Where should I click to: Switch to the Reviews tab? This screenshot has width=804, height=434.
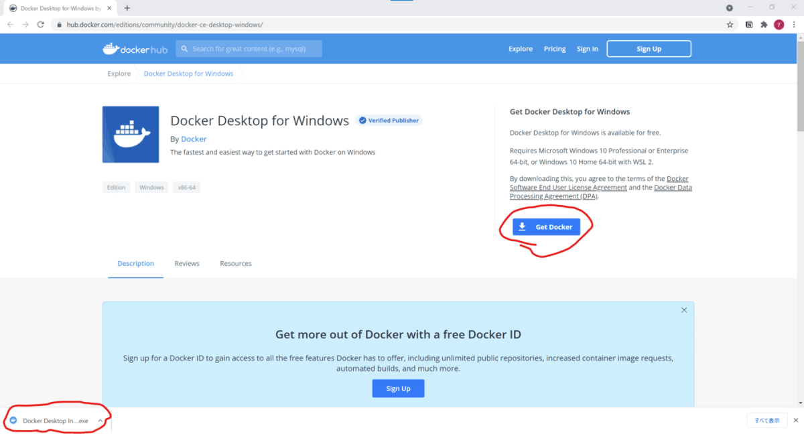[x=187, y=263]
